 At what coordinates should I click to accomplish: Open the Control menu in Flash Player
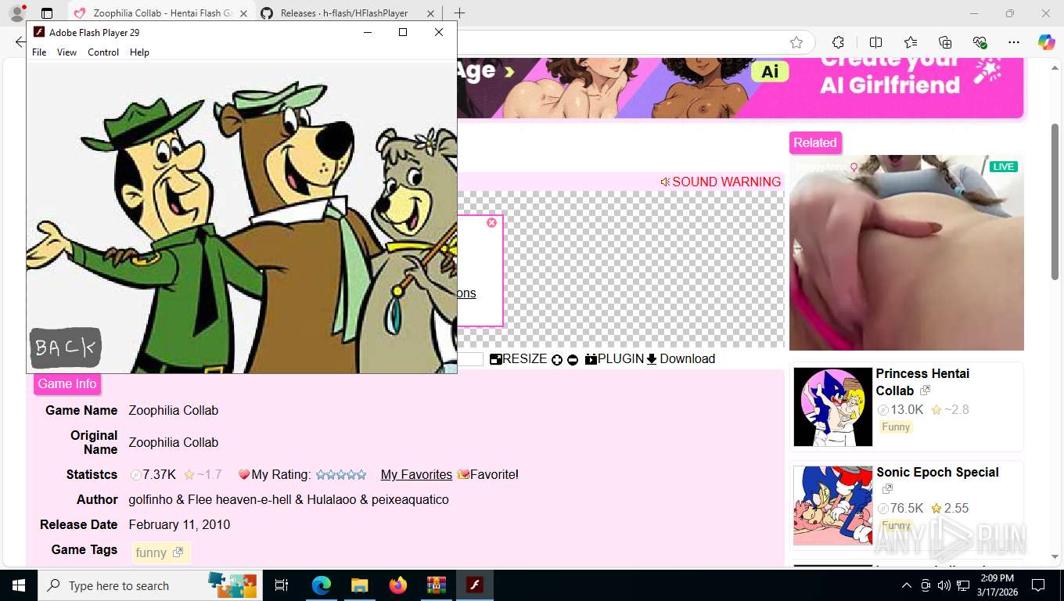(x=103, y=52)
